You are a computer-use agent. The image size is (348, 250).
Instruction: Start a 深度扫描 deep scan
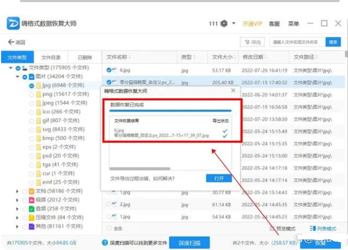[x=190, y=243]
